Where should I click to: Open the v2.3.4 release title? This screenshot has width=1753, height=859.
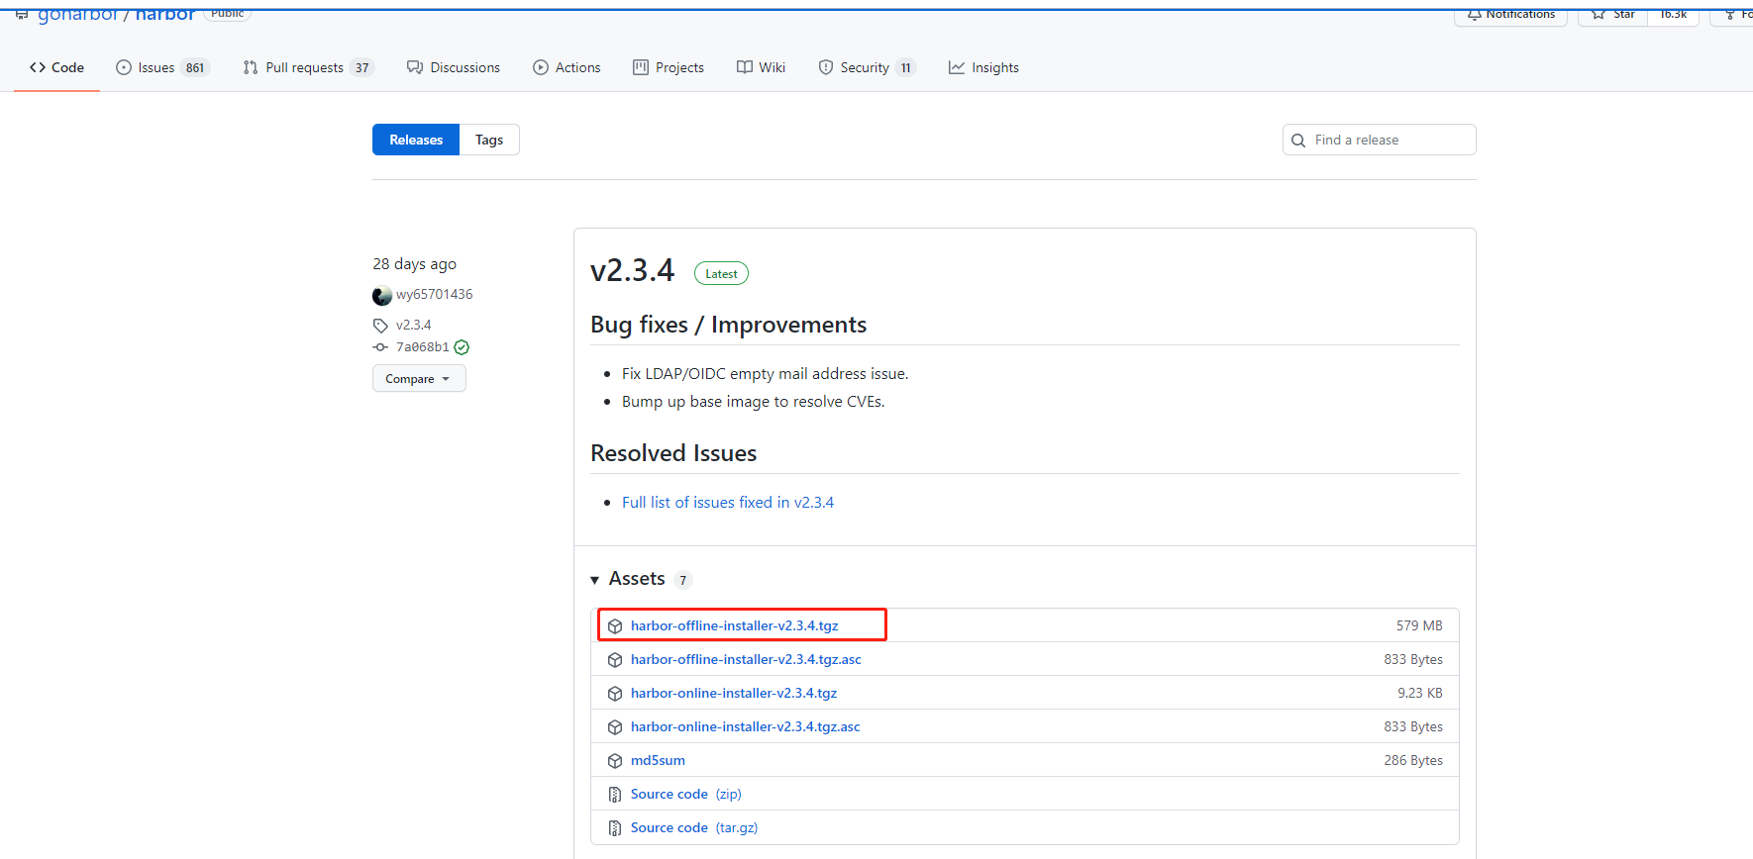632,270
